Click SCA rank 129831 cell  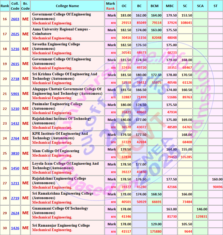[200, 217]
